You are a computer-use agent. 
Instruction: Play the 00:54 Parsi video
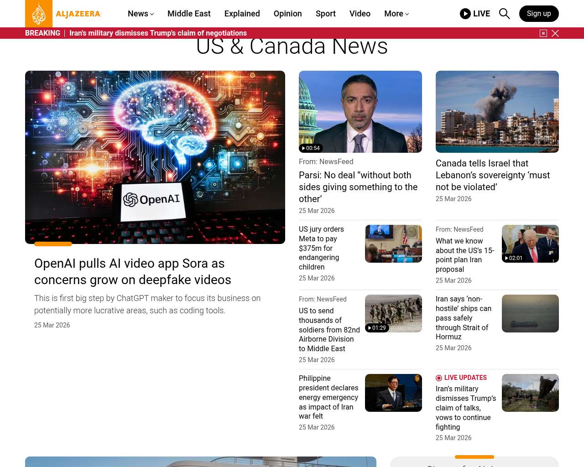[x=311, y=148]
